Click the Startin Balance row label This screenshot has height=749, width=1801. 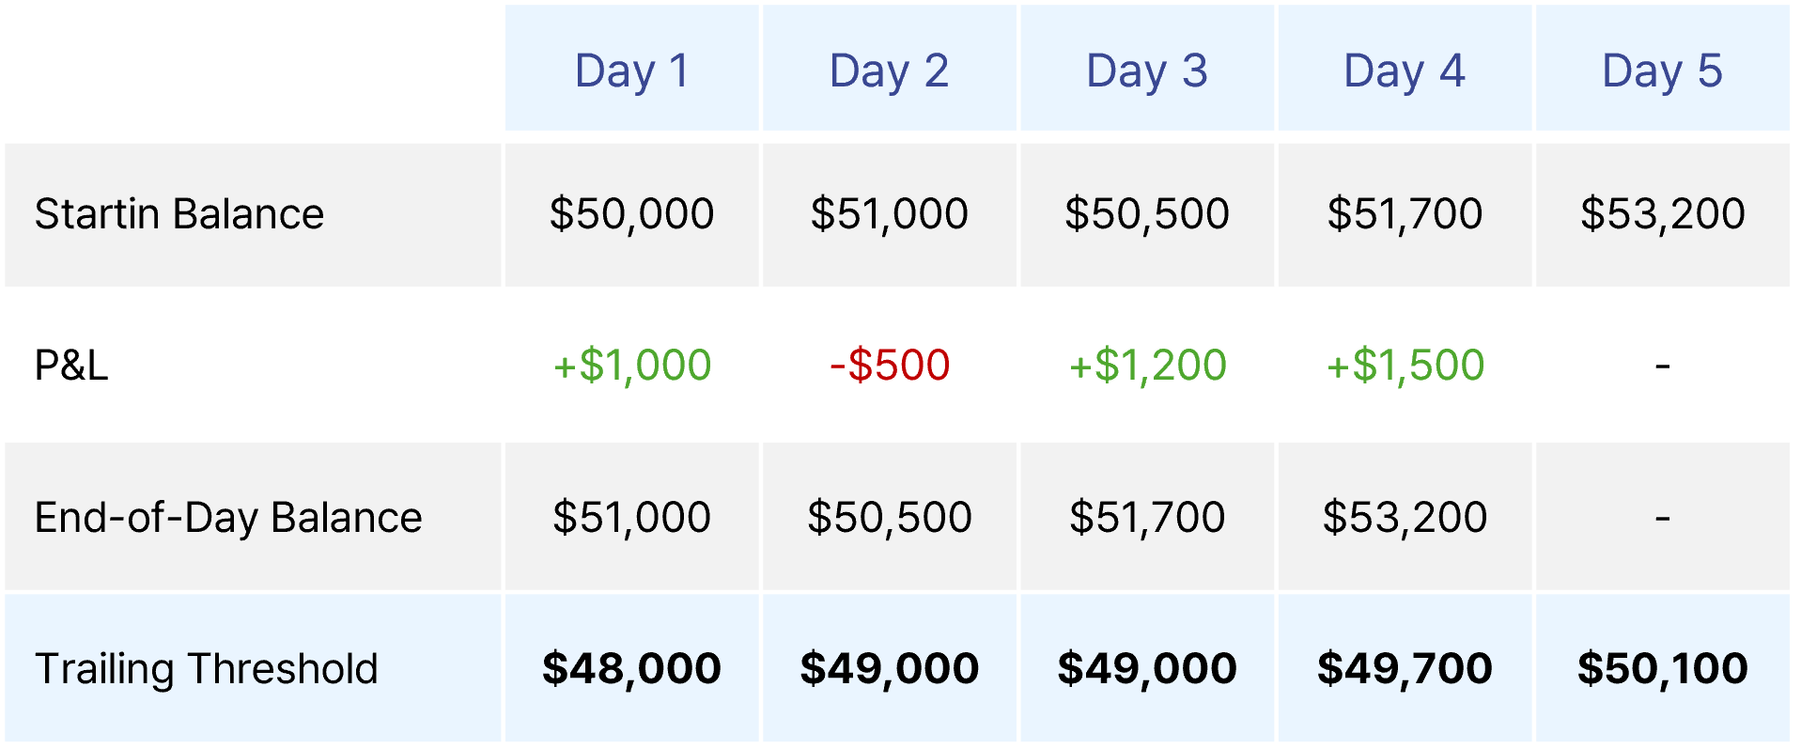pyautogui.click(x=179, y=214)
